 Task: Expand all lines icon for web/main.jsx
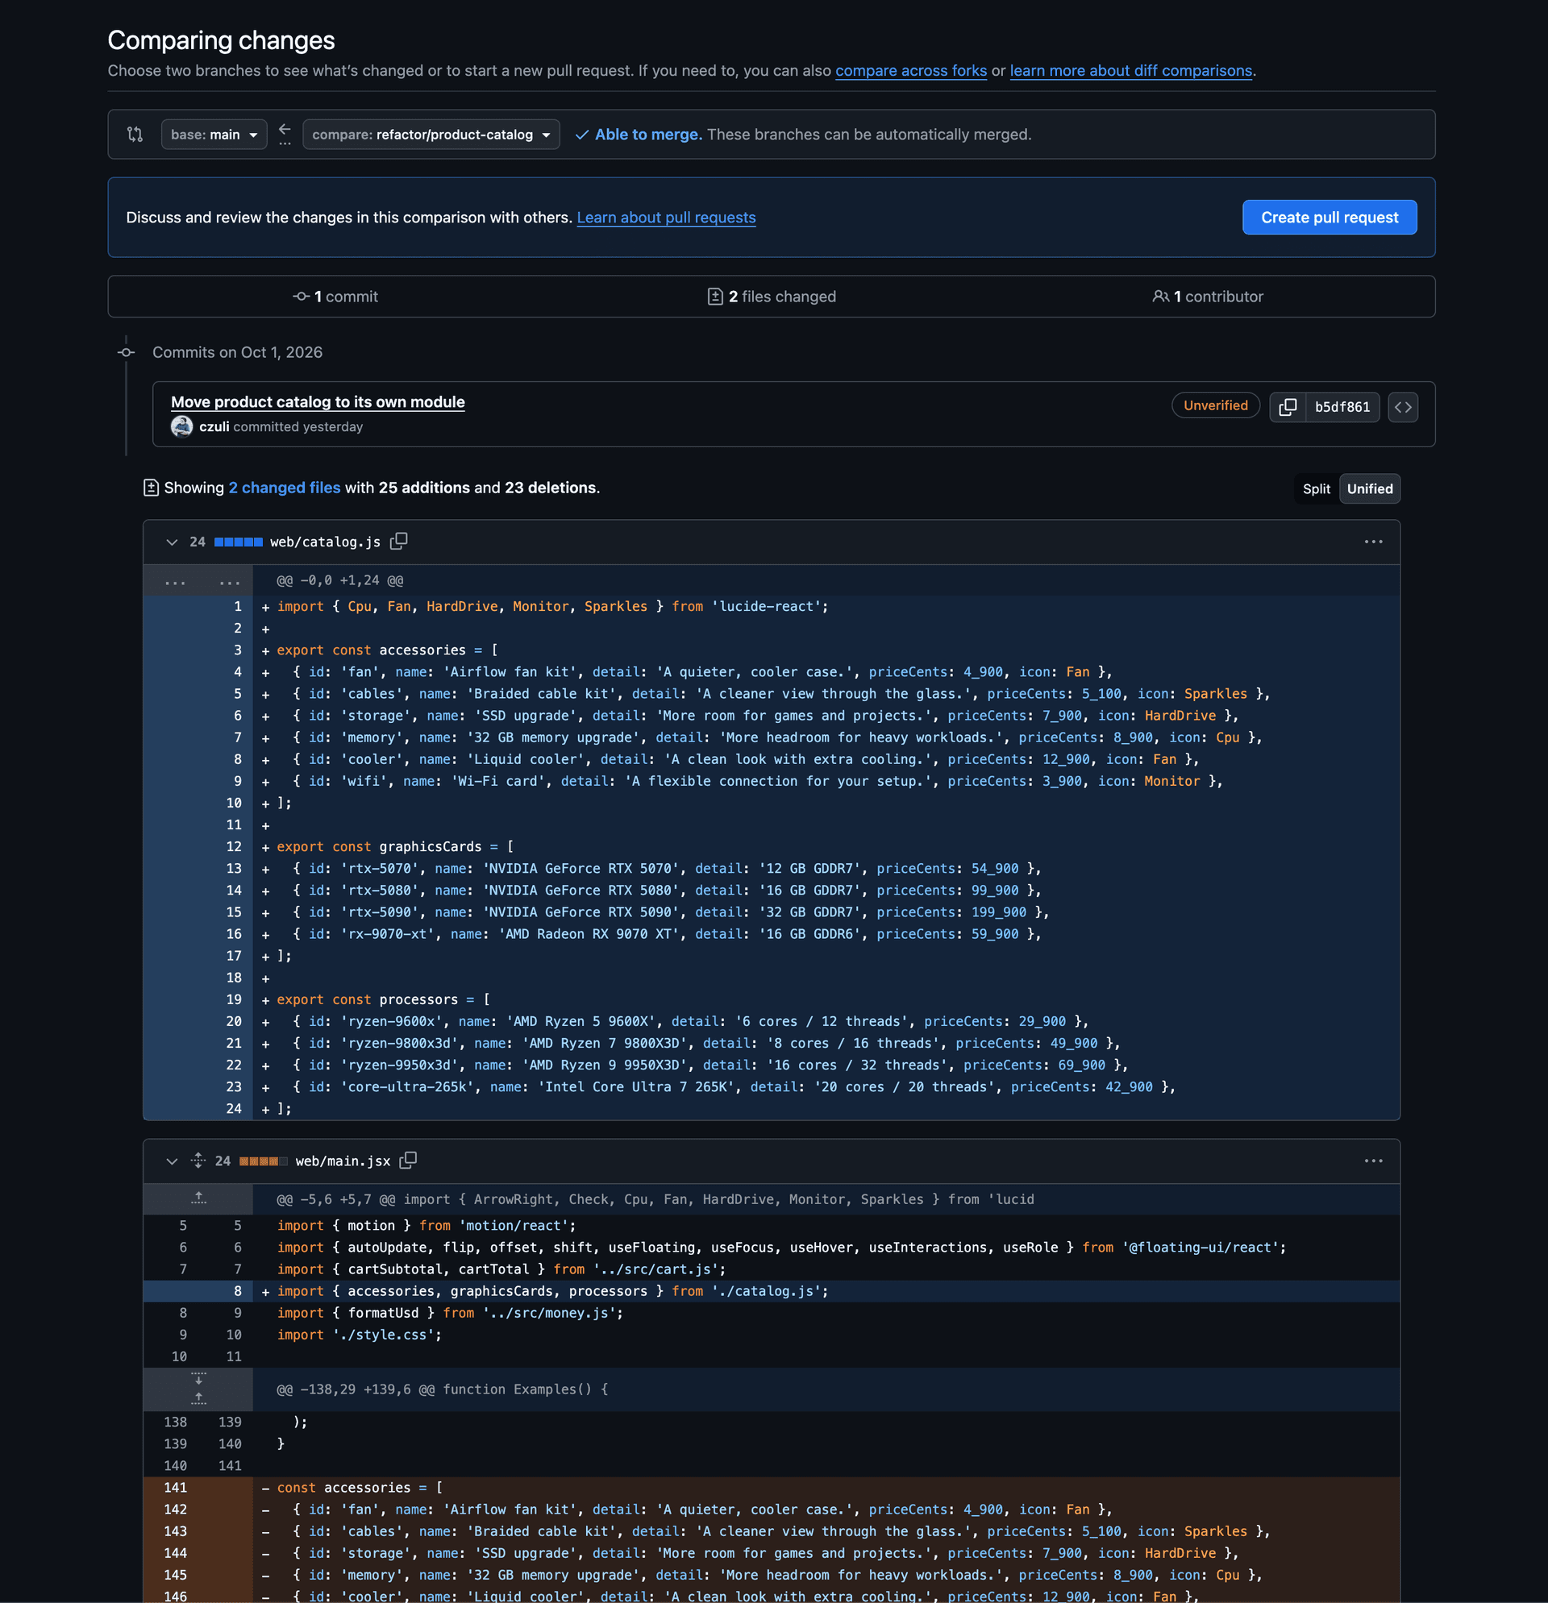[198, 1161]
